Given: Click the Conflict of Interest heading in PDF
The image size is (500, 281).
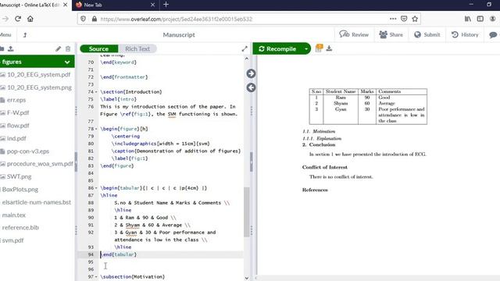Looking at the screenshot, I should [x=325, y=167].
